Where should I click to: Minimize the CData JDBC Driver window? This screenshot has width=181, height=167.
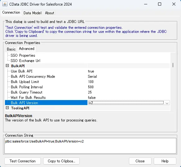tap(146, 4)
